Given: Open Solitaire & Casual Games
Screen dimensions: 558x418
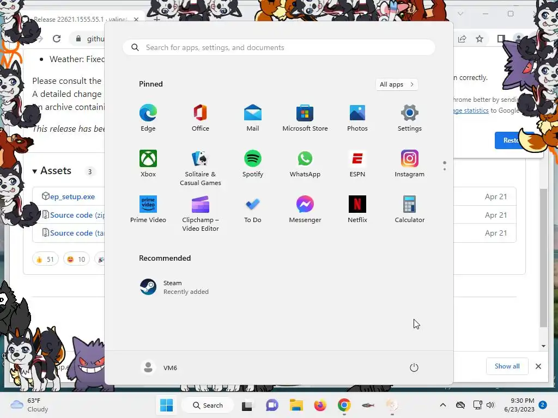Looking at the screenshot, I should [201, 168].
